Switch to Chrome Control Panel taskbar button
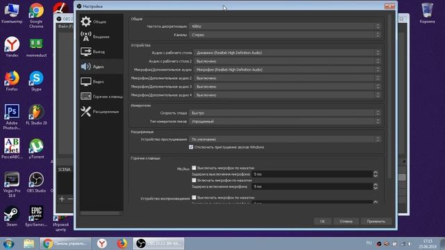 click(x=65, y=244)
